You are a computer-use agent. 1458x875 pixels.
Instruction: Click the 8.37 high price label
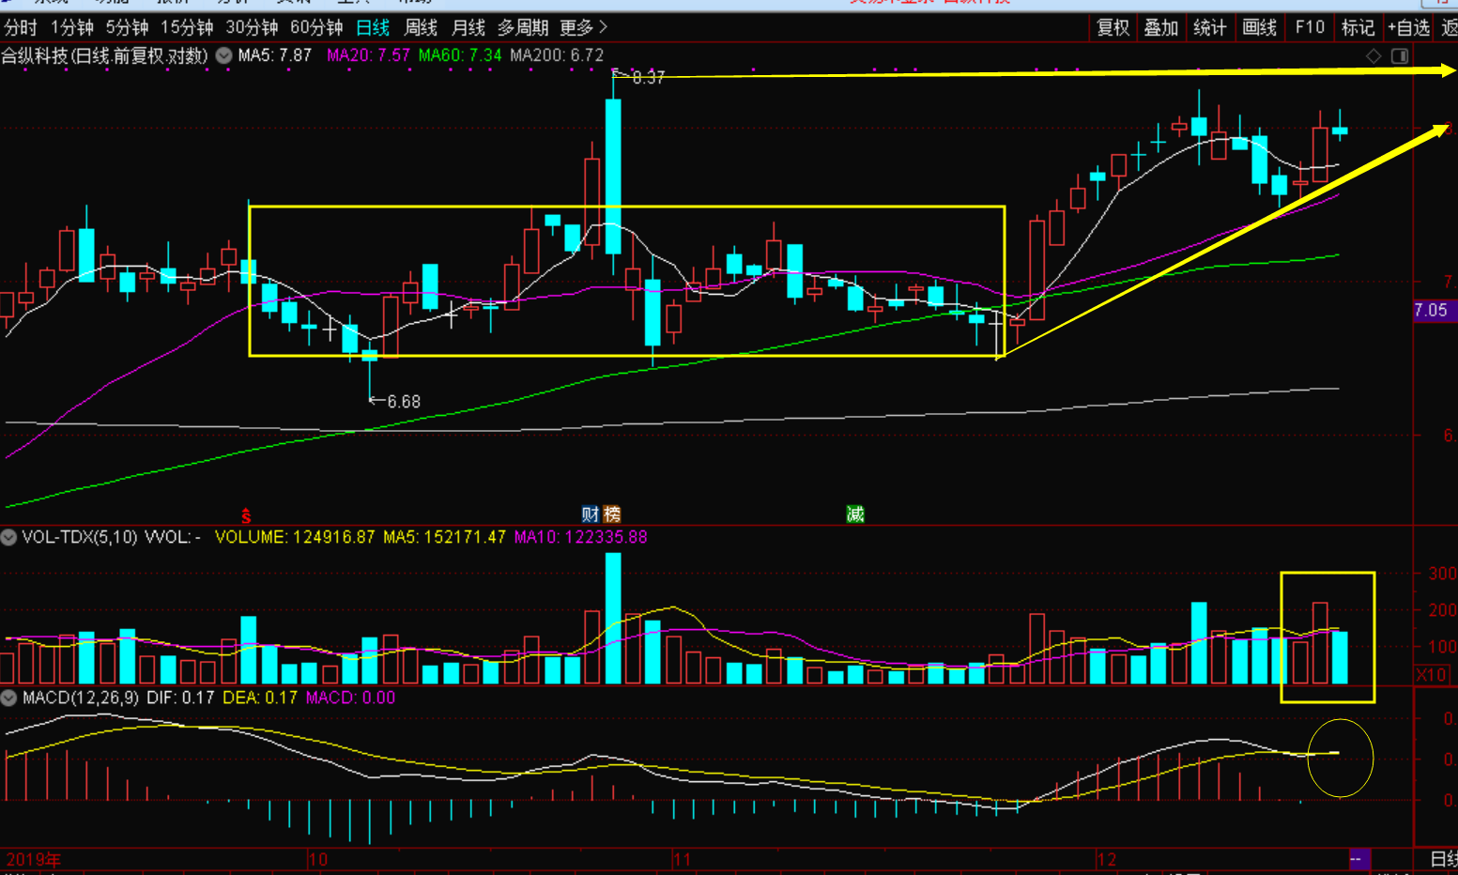tap(648, 78)
